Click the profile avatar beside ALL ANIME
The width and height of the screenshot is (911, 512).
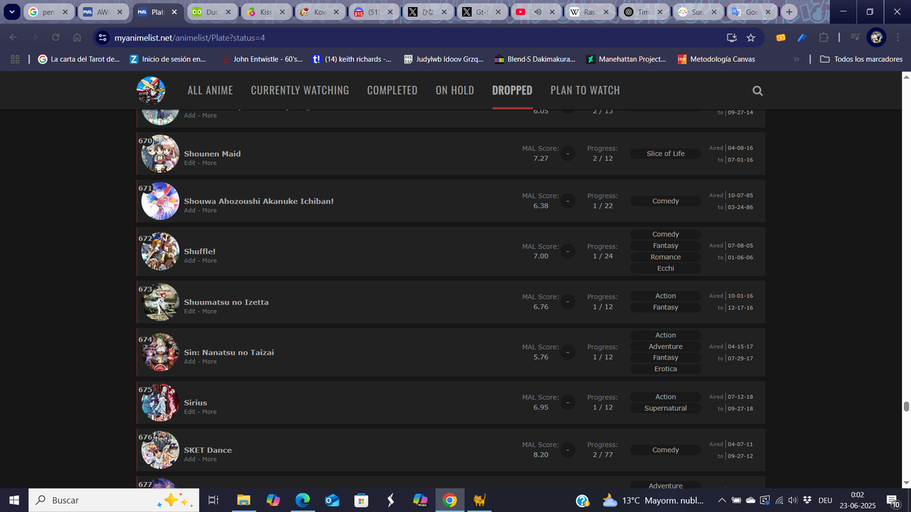click(x=151, y=90)
